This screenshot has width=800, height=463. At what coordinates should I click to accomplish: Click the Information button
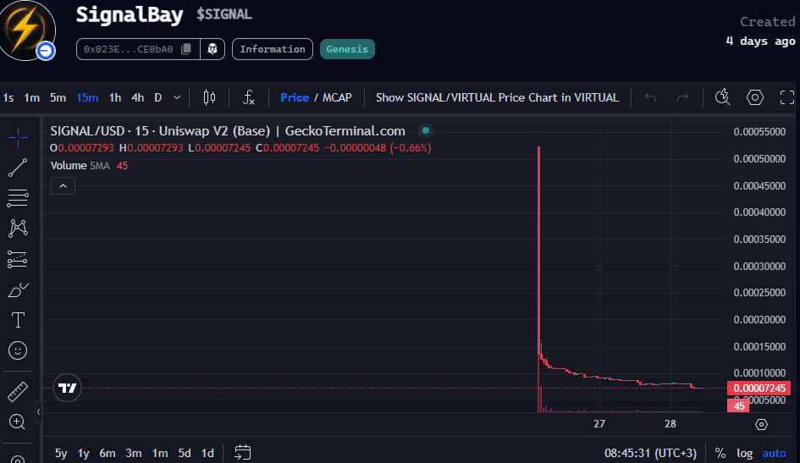[272, 49]
